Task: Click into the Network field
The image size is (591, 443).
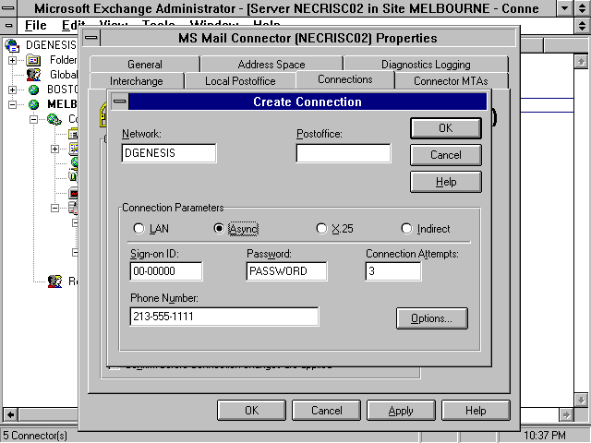Action: pyautogui.click(x=169, y=153)
